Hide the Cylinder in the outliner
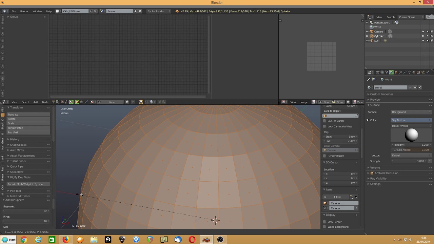This screenshot has height=244, width=434. pyautogui.click(x=423, y=36)
